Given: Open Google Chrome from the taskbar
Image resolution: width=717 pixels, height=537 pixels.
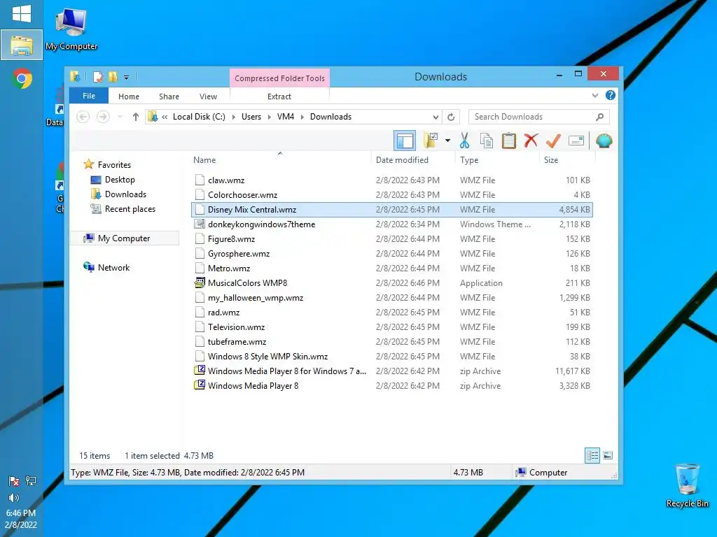Looking at the screenshot, I should point(22,78).
